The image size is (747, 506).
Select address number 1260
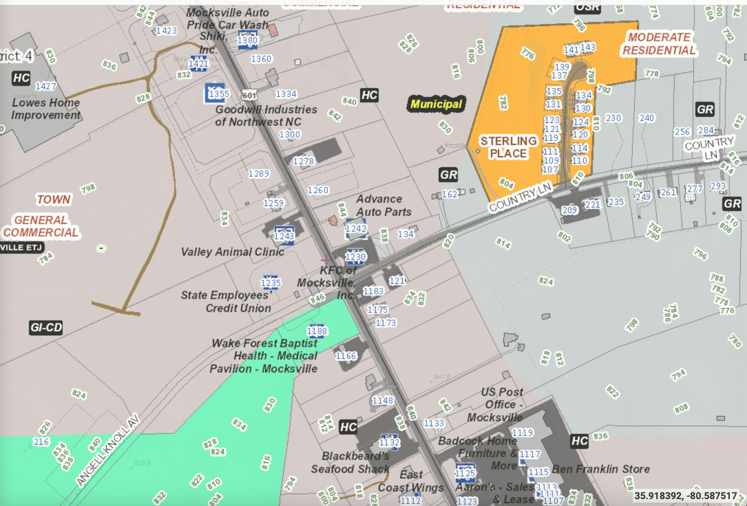click(x=318, y=190)
